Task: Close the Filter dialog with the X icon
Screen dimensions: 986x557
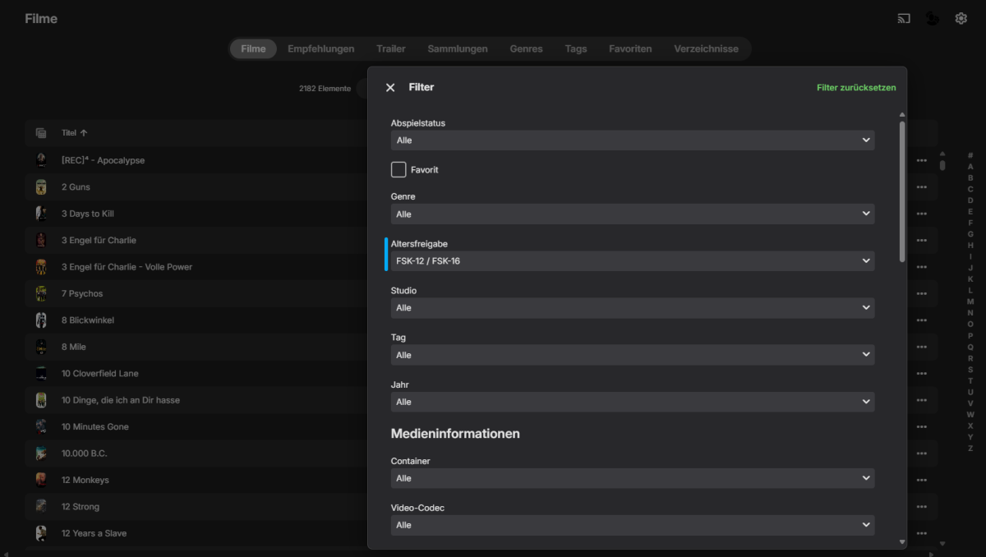Action: [390, 88]
